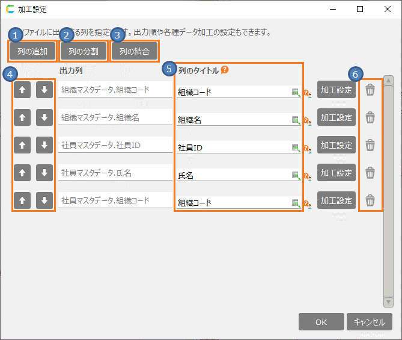Click 列の追加 button

click(32, 51)
